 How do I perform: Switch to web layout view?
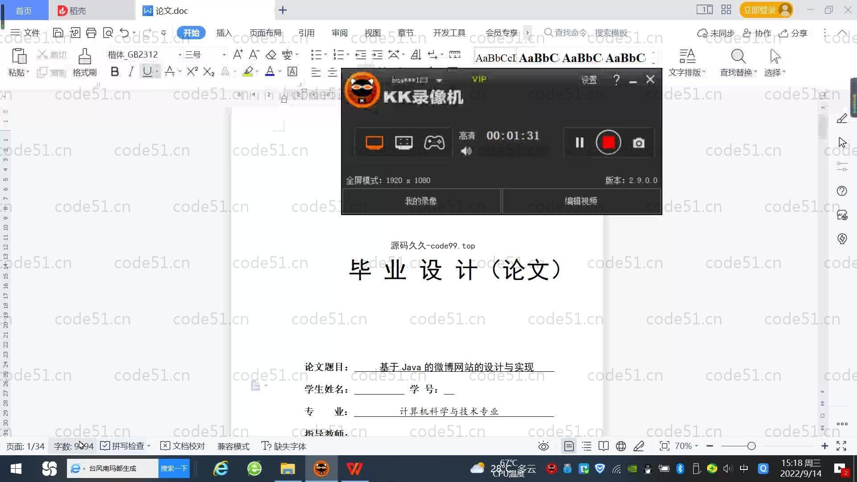pyautogui.click(x=621, y=446)
